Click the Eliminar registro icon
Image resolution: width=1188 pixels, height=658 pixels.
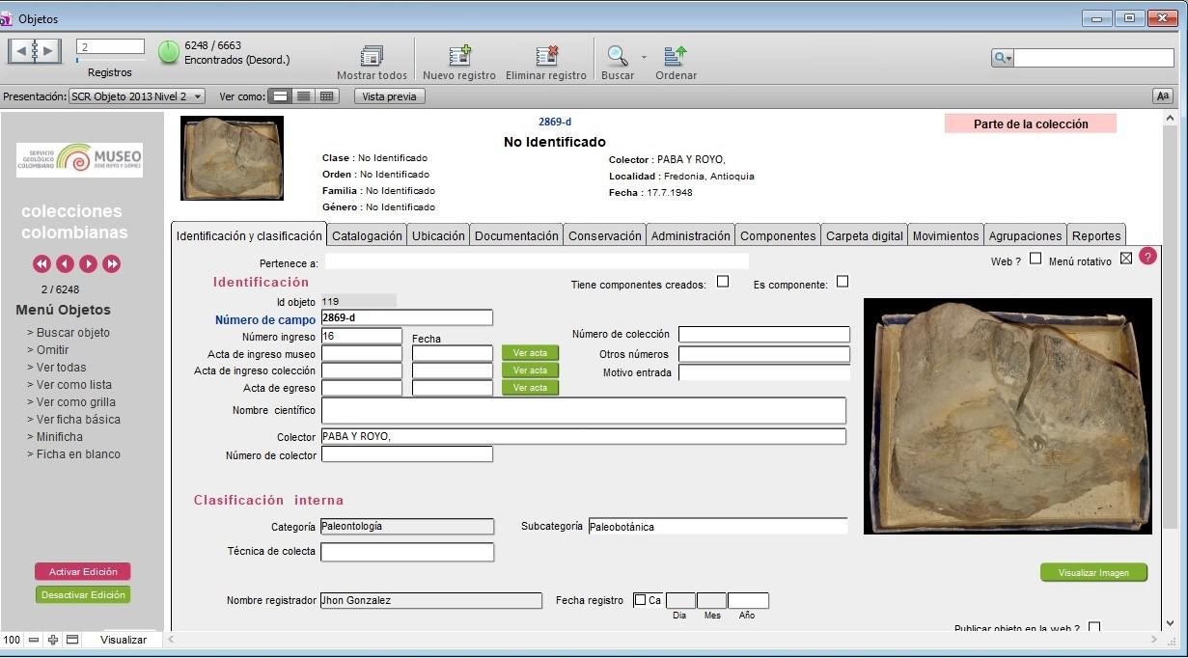(546, 56)
